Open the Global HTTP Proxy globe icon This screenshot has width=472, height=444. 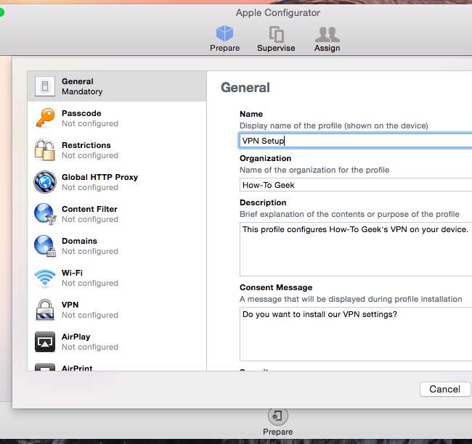[x=45, y=182]
